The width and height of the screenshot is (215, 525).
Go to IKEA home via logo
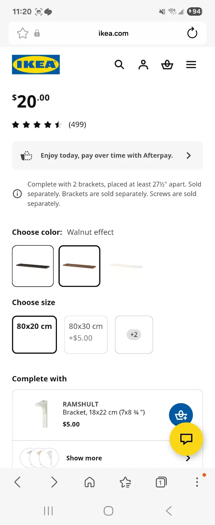(36, 65)
